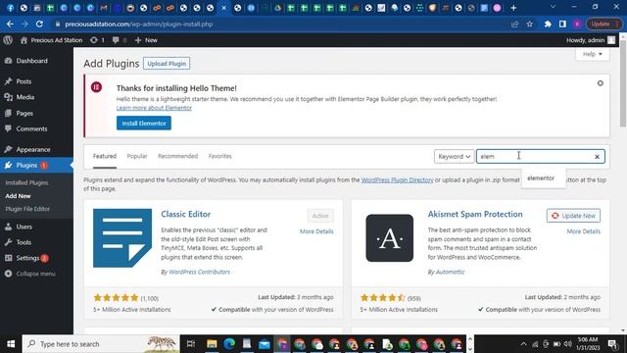Open the Windows Start menu
This screenshot has height=353, width=627.
(x=11, y=344)
